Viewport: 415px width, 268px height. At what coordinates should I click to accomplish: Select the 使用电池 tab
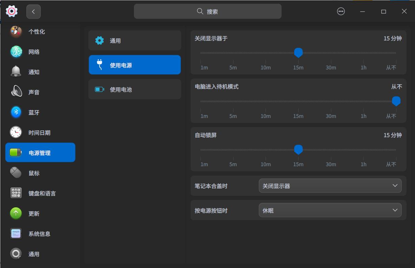point(135,89)
